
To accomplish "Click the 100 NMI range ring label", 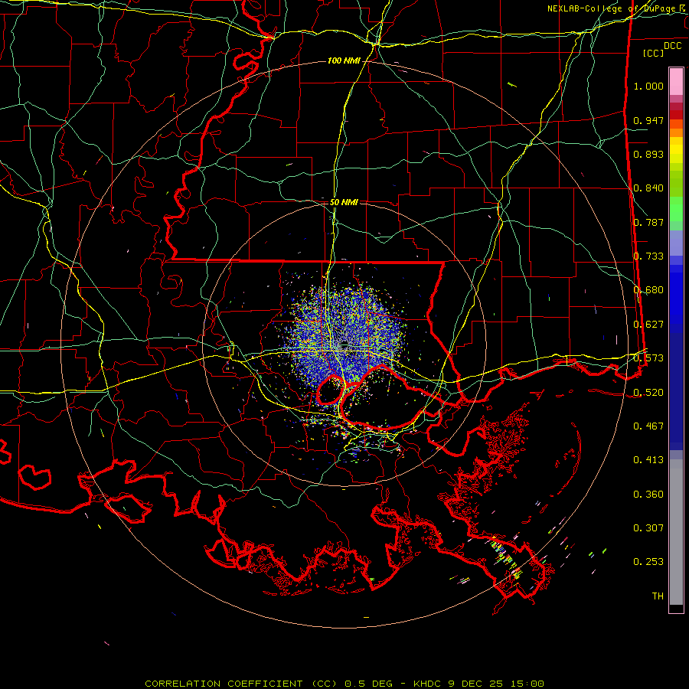I will click(344, 60).
